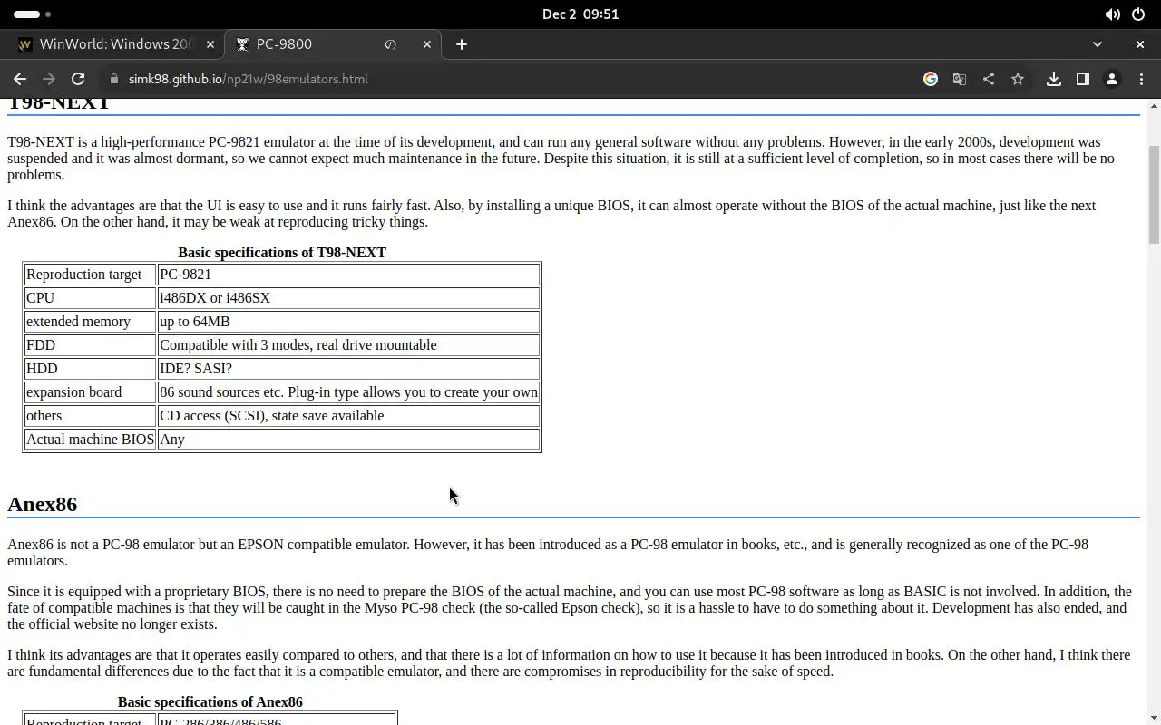This screenshot has height=725, width=1161.
Task: Toggle the browser side panel
Action: [1083, 79]
